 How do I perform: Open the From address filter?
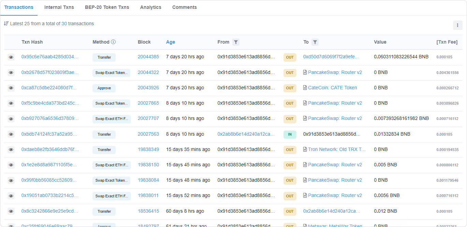(x=236, y=42)
